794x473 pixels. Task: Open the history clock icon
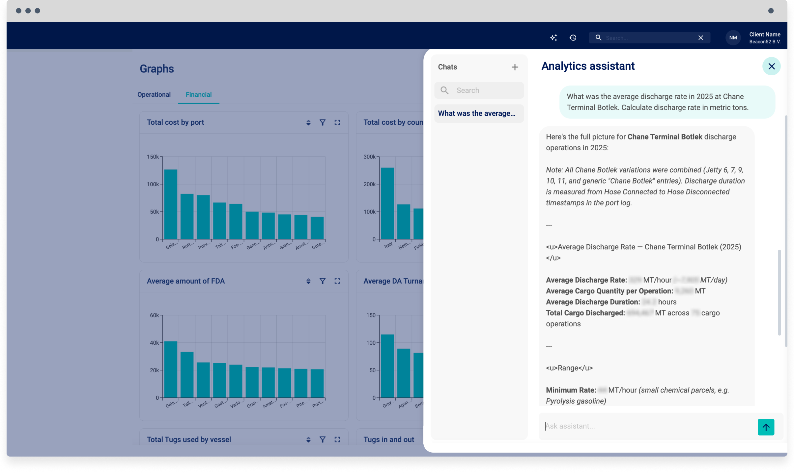tap(573, 38)
